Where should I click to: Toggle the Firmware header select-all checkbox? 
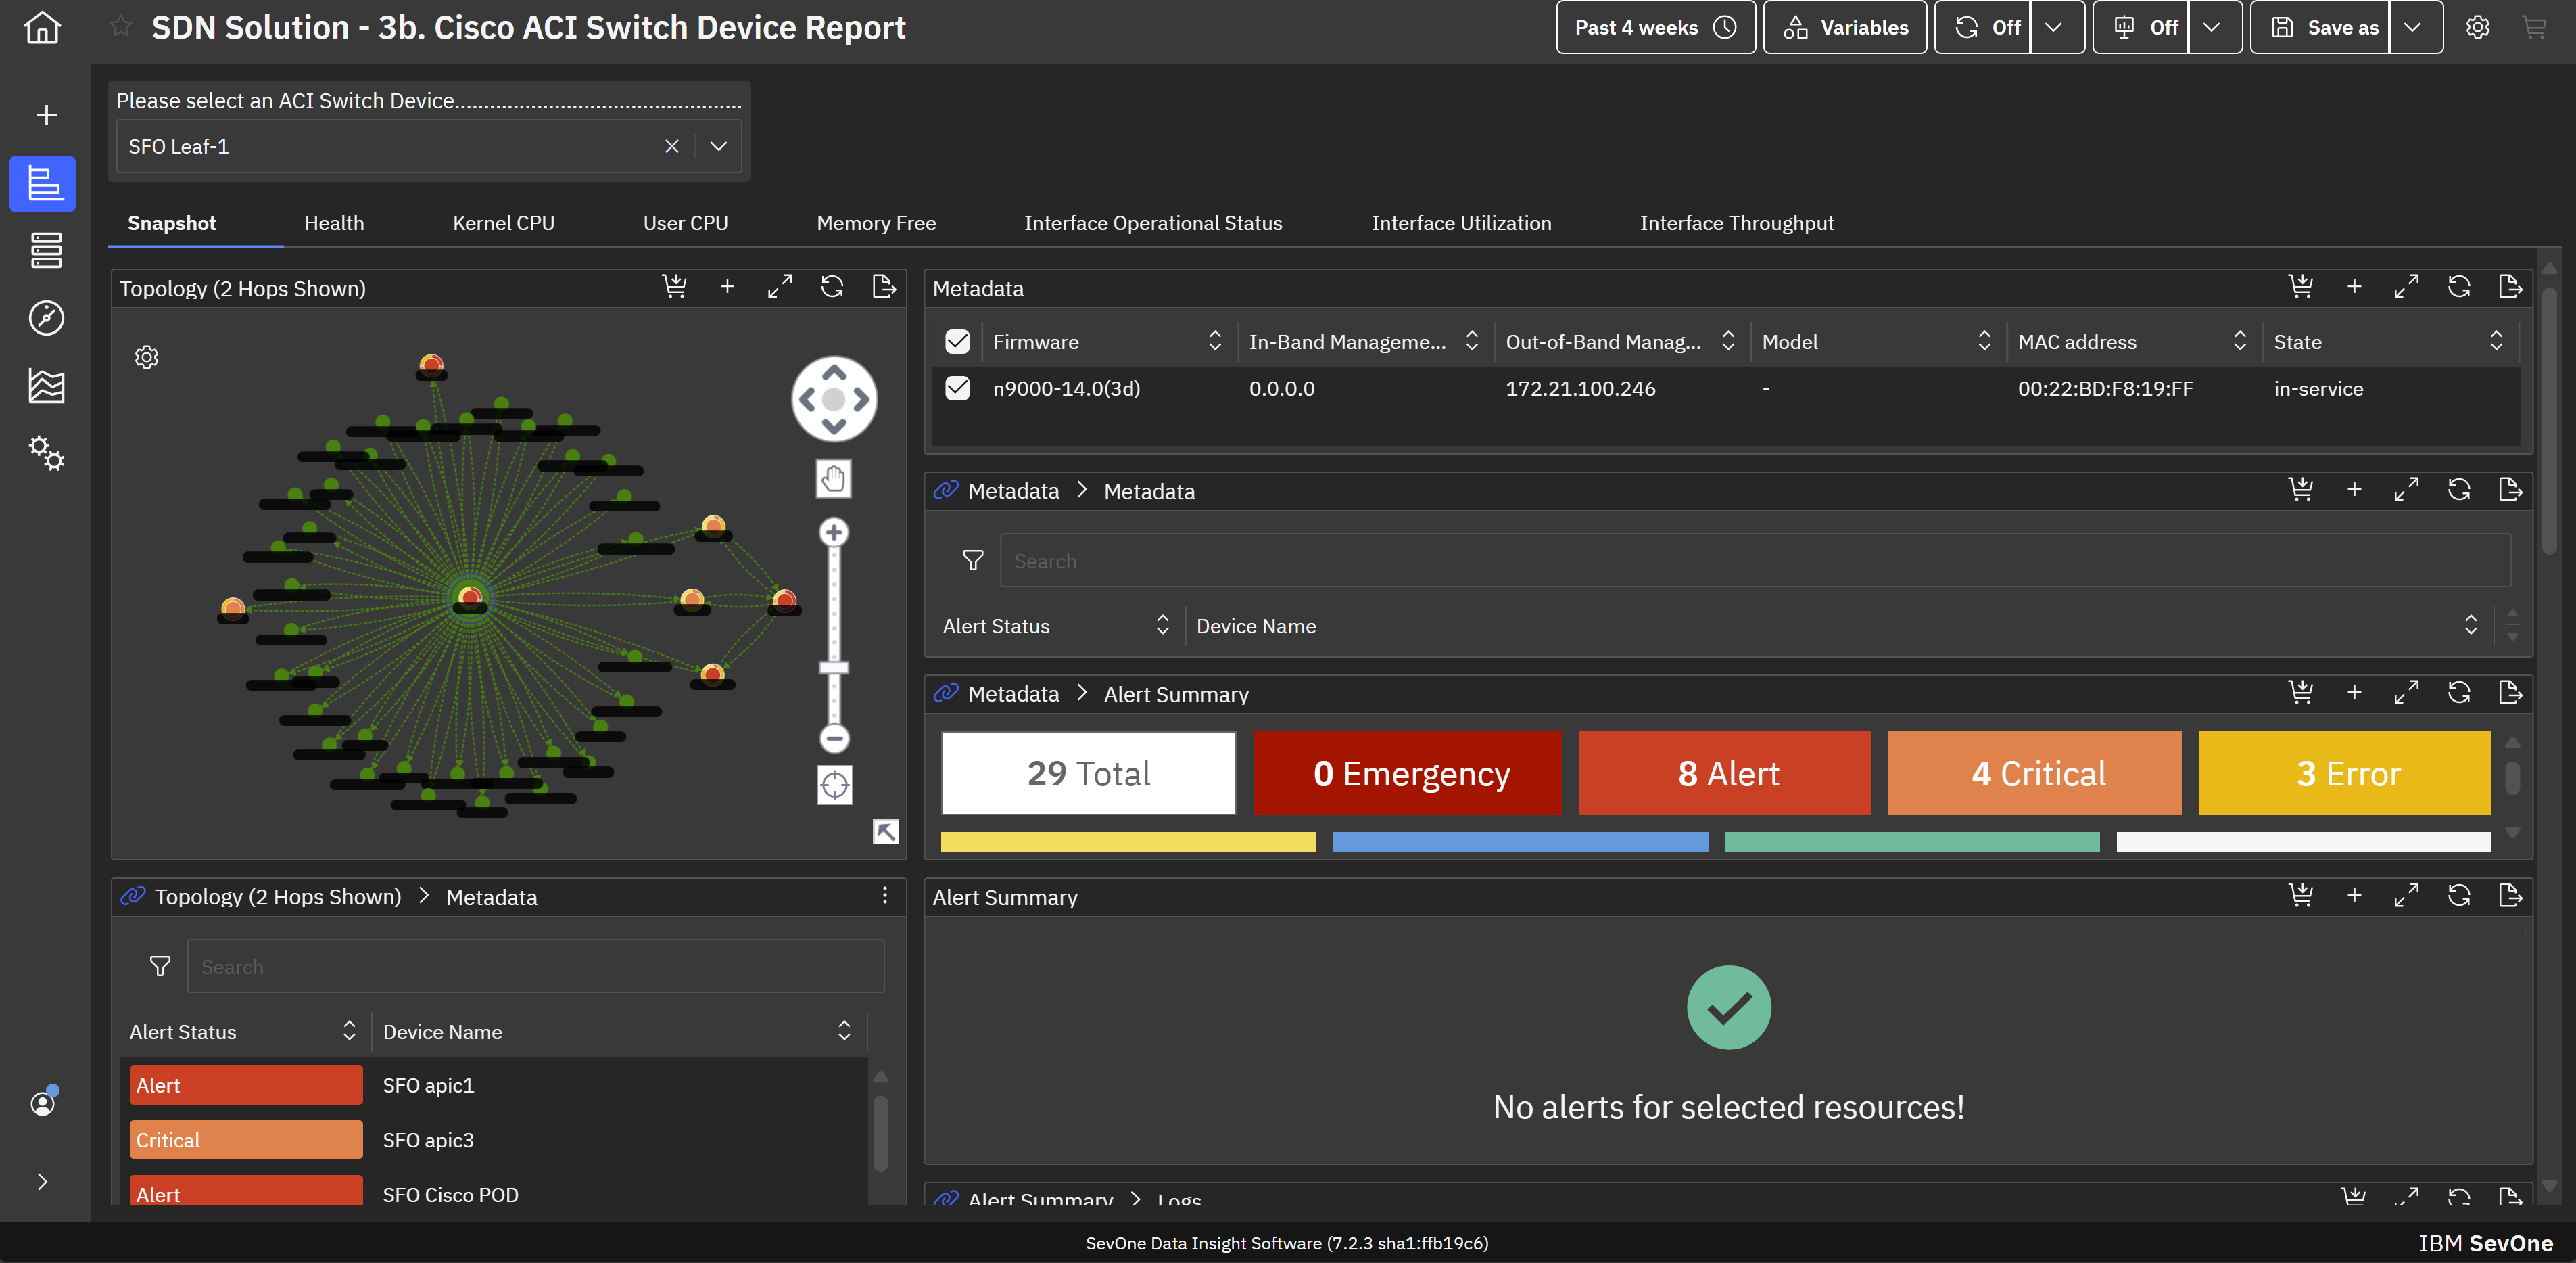[x=957, y=341]
